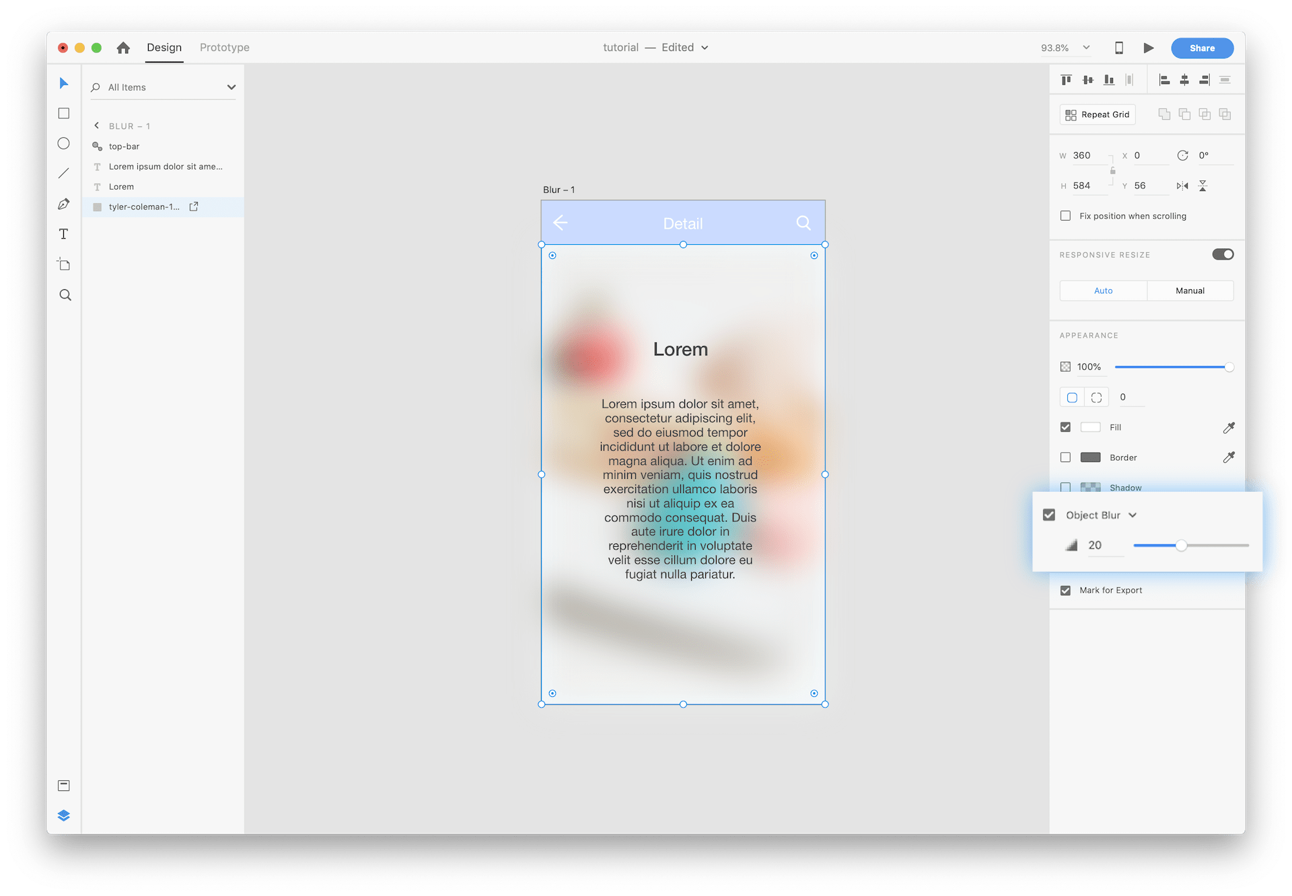Screen dimensions: 1292x896
Task: Select the Manual resize tab
Action: pos(1190,291)
